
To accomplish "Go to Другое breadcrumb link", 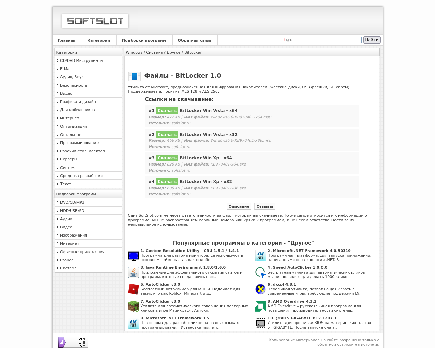I will tap(174, 52).
